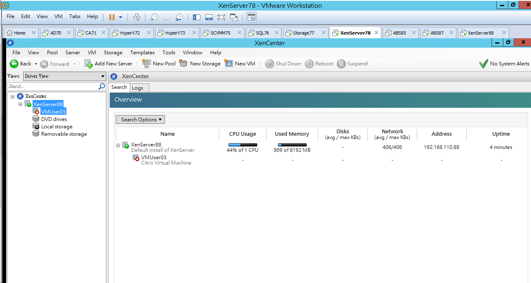
Task: Select Local storage in tree
Action: click(x=57, y=126)
